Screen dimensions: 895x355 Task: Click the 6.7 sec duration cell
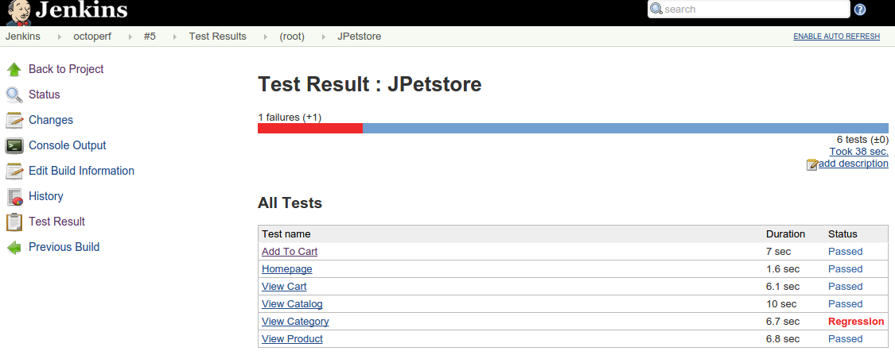(x=783, y=322)
